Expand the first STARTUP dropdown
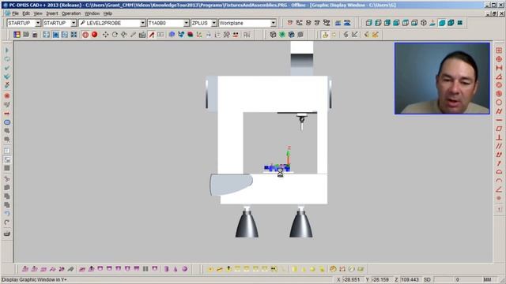Viewport: 506px width, 284px height. tap(38, 23)
